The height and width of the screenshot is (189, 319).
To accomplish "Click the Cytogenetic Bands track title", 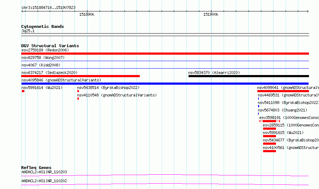I will point(43,26).
